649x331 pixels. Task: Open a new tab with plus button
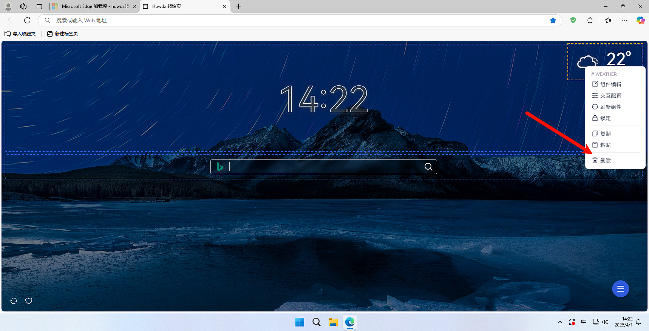pyautogui.click(x=238, y=6)
